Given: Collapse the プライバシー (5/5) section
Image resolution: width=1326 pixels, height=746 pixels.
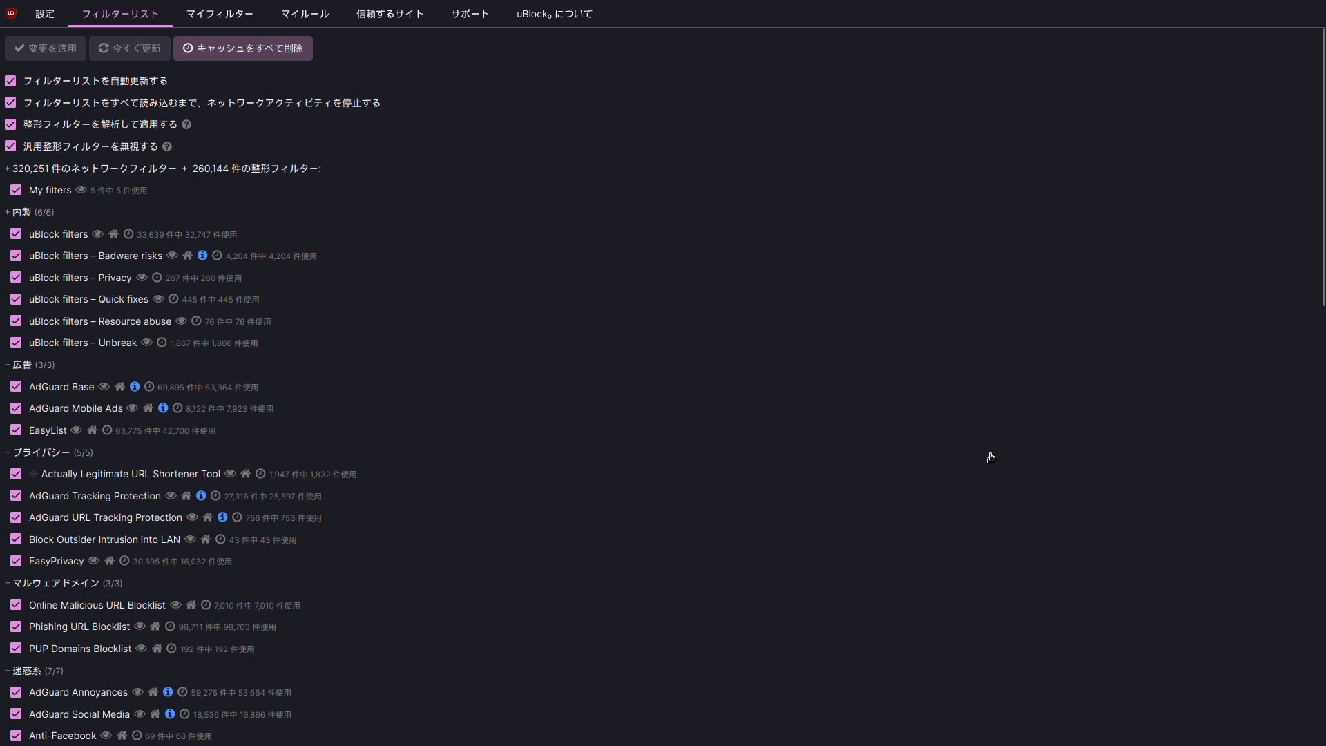Looking at the screenshot, I should coord(49,452).
